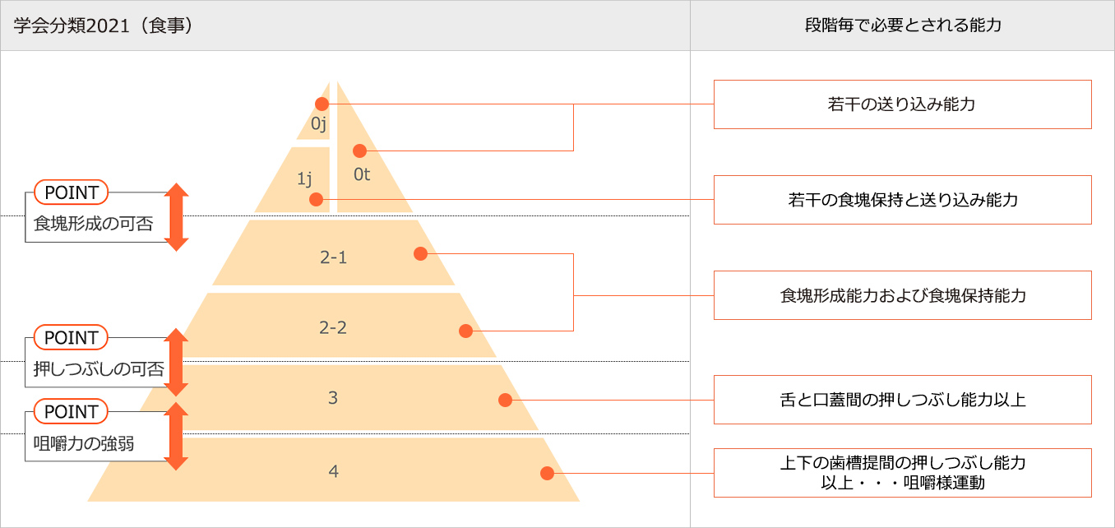Click the orange dot on level 4
1115x528 pixels.
(547, 473)
